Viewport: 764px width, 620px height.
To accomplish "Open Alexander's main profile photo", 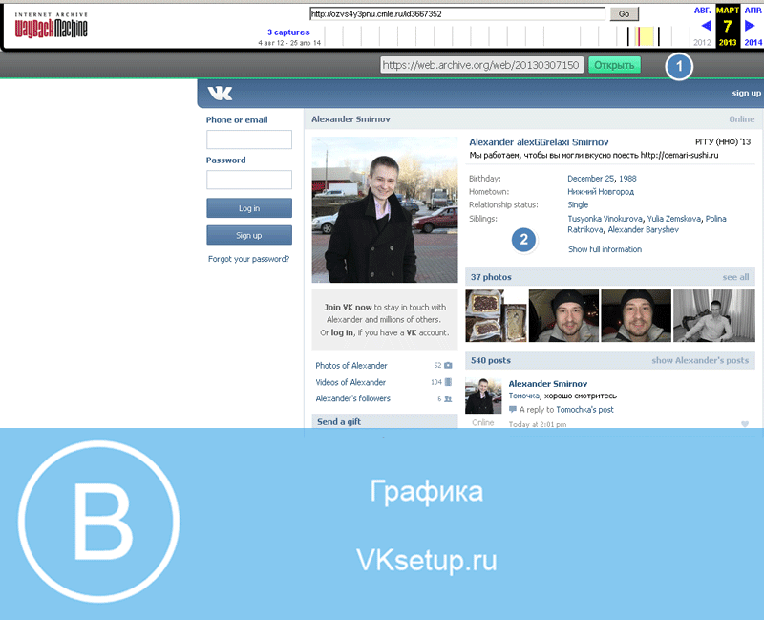I will [x=385, y=209].
